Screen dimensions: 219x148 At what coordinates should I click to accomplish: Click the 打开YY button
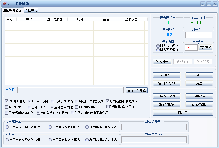[183, 112]
